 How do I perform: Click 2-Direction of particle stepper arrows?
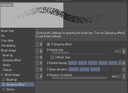(120, 77)
